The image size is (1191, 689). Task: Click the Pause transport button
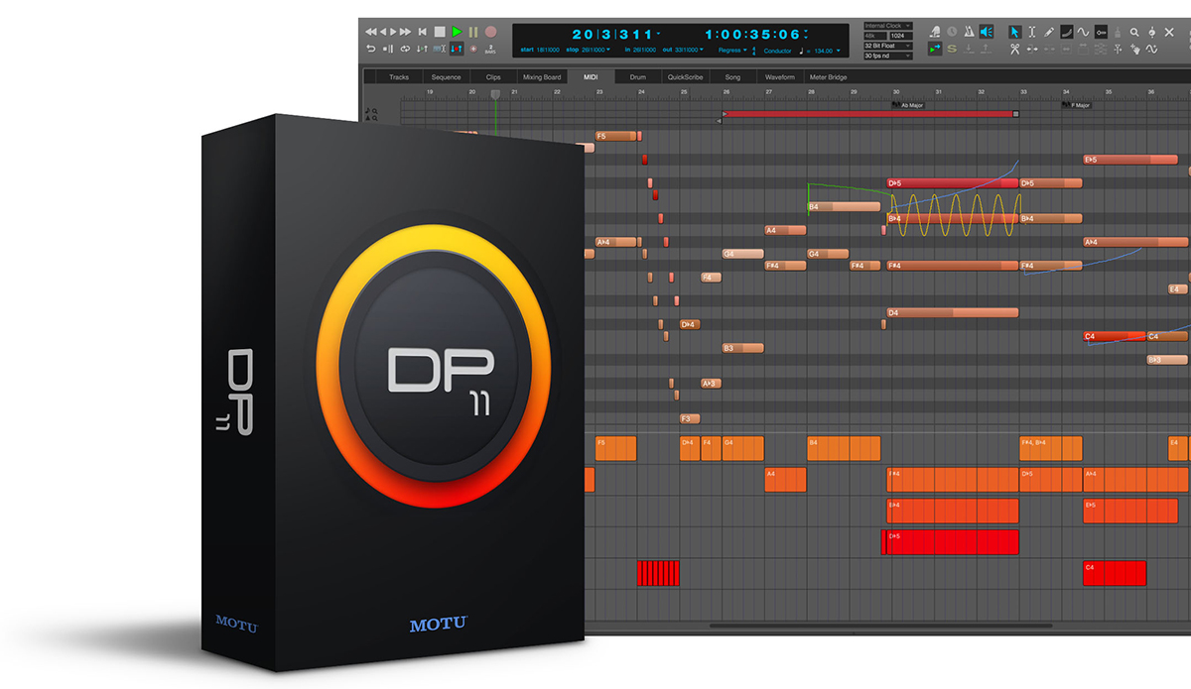(x=473, y=32)
